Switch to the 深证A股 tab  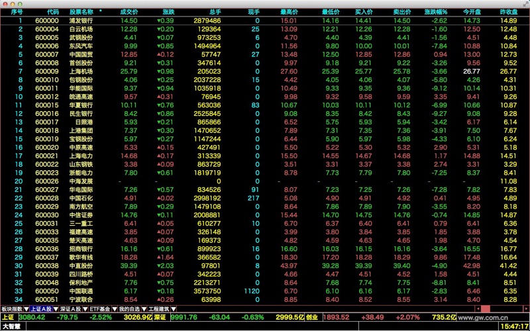pyautogui.click(x=71, y=308)
